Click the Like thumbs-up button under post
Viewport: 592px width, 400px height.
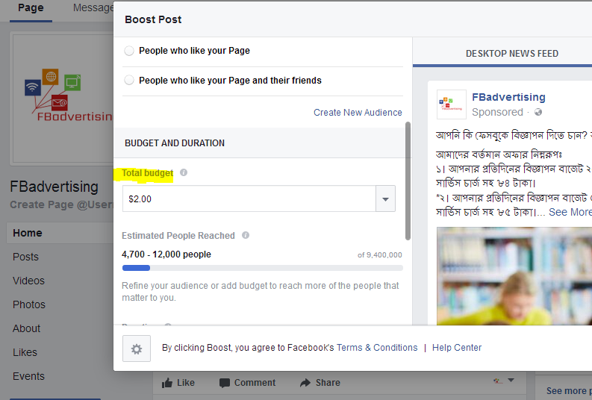[178, 383]
